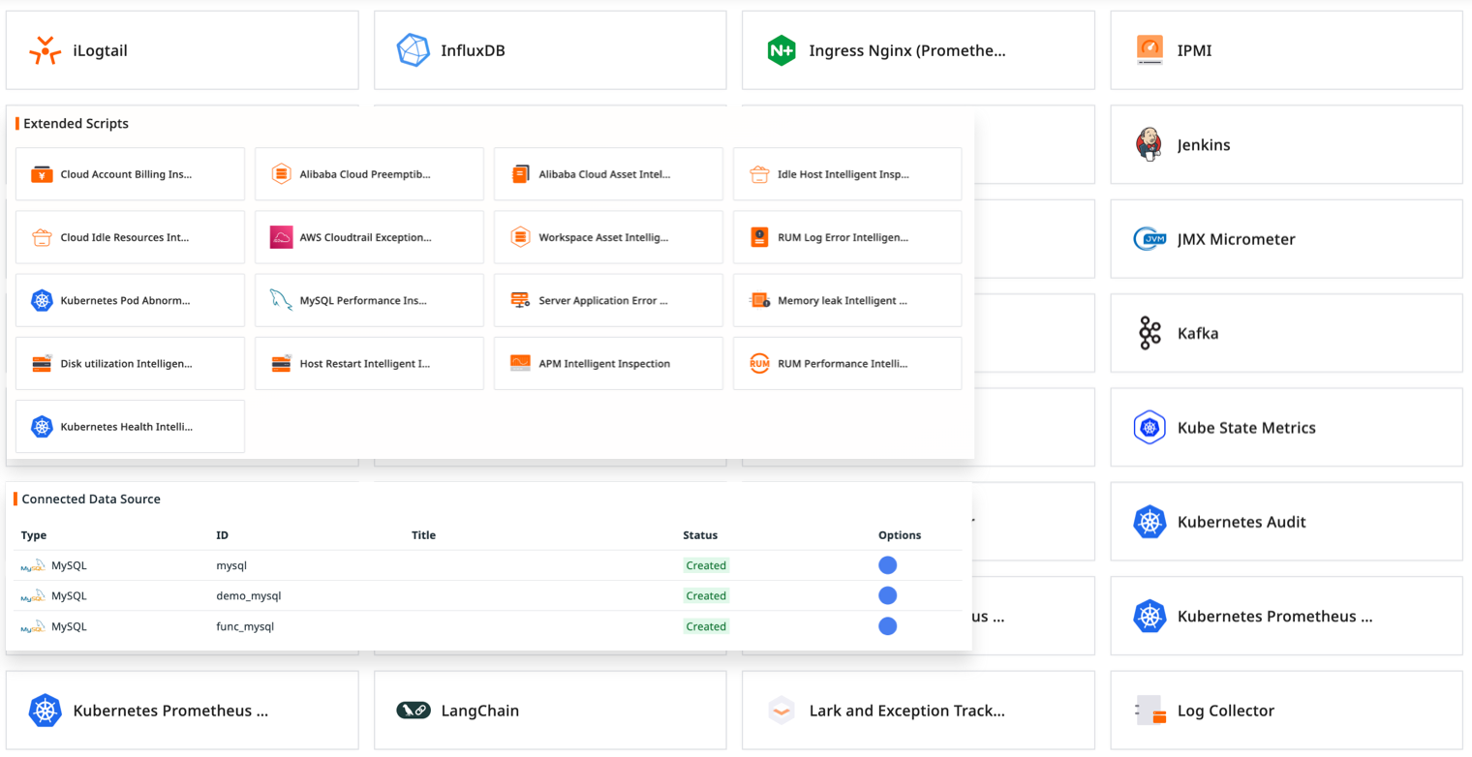
Task: Click the Log Collector icon
Action: pyautogui.click(x=1151, y=711)
